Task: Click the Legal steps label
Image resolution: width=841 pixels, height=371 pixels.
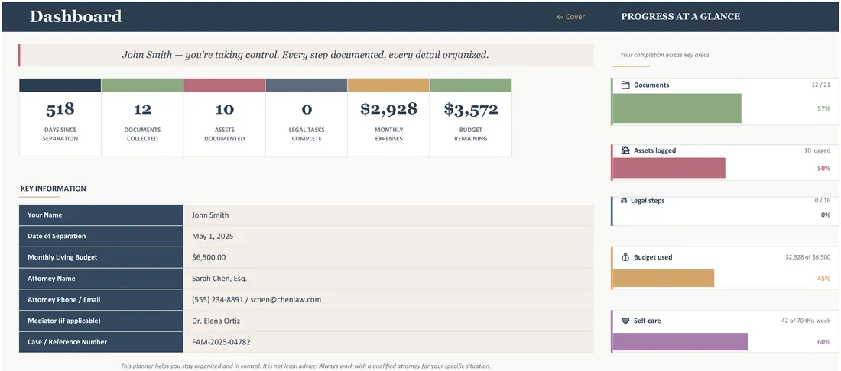Action: (x=648, y=201)
